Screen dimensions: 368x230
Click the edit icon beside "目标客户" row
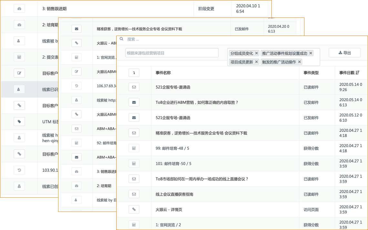(19, 73)
